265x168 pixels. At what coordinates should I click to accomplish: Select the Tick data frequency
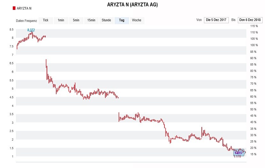46,20
